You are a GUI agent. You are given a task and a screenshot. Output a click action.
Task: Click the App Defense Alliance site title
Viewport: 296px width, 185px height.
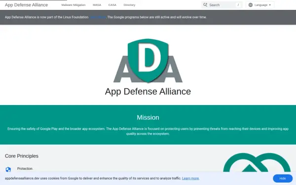tap(26, 5)
